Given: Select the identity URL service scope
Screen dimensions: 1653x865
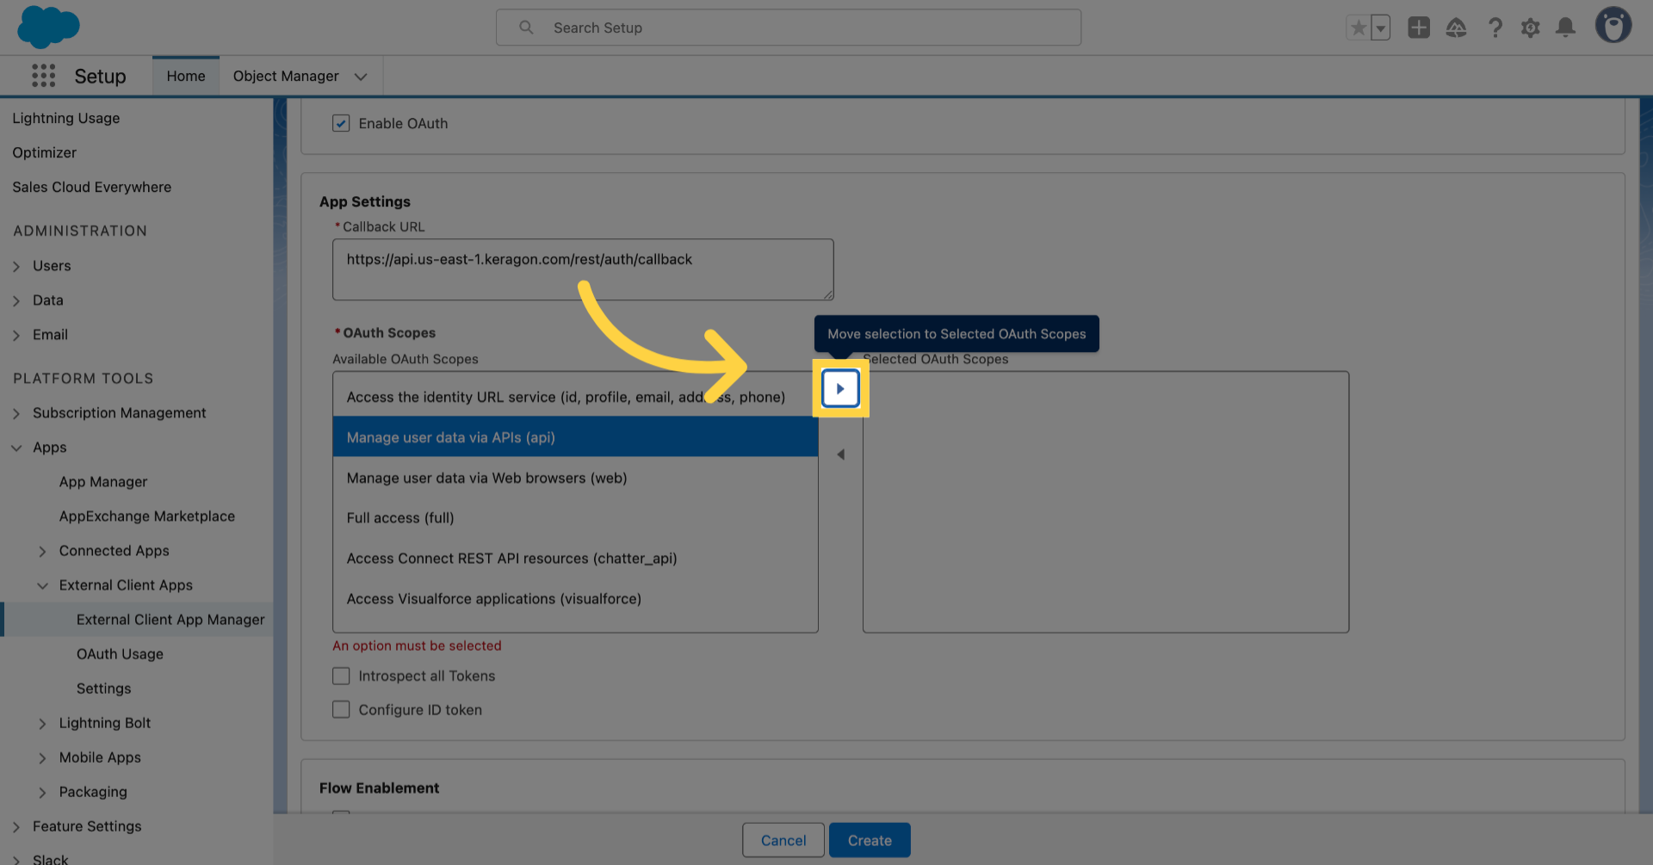Looking at the screenshot, I should pos(575,397).
